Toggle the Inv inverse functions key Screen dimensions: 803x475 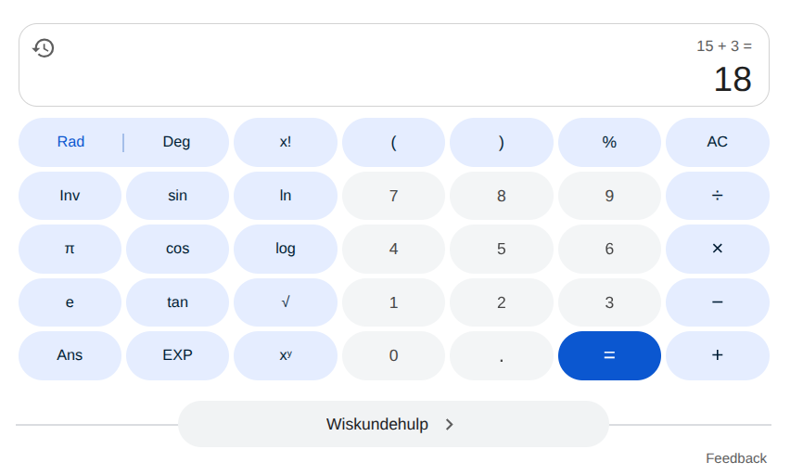(70, 196)
